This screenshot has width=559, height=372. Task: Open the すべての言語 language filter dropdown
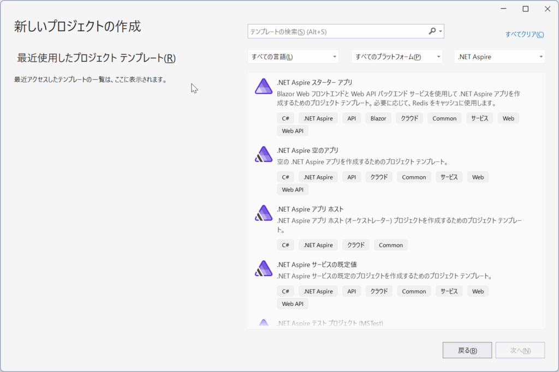[x=293, y=57]
